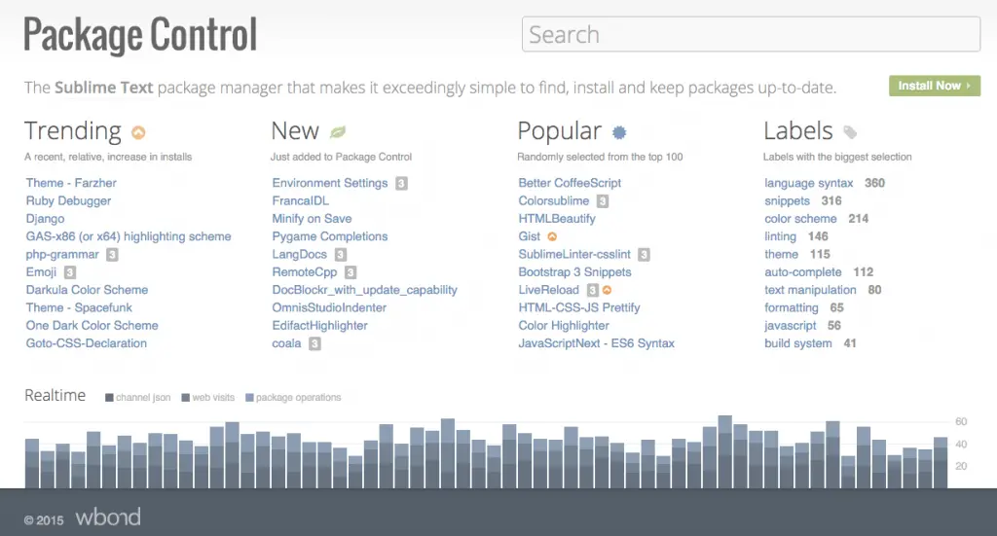This screenshot has height=536, width=997.
Task: Open the Emoji package link
Action: tap(41, 271)
